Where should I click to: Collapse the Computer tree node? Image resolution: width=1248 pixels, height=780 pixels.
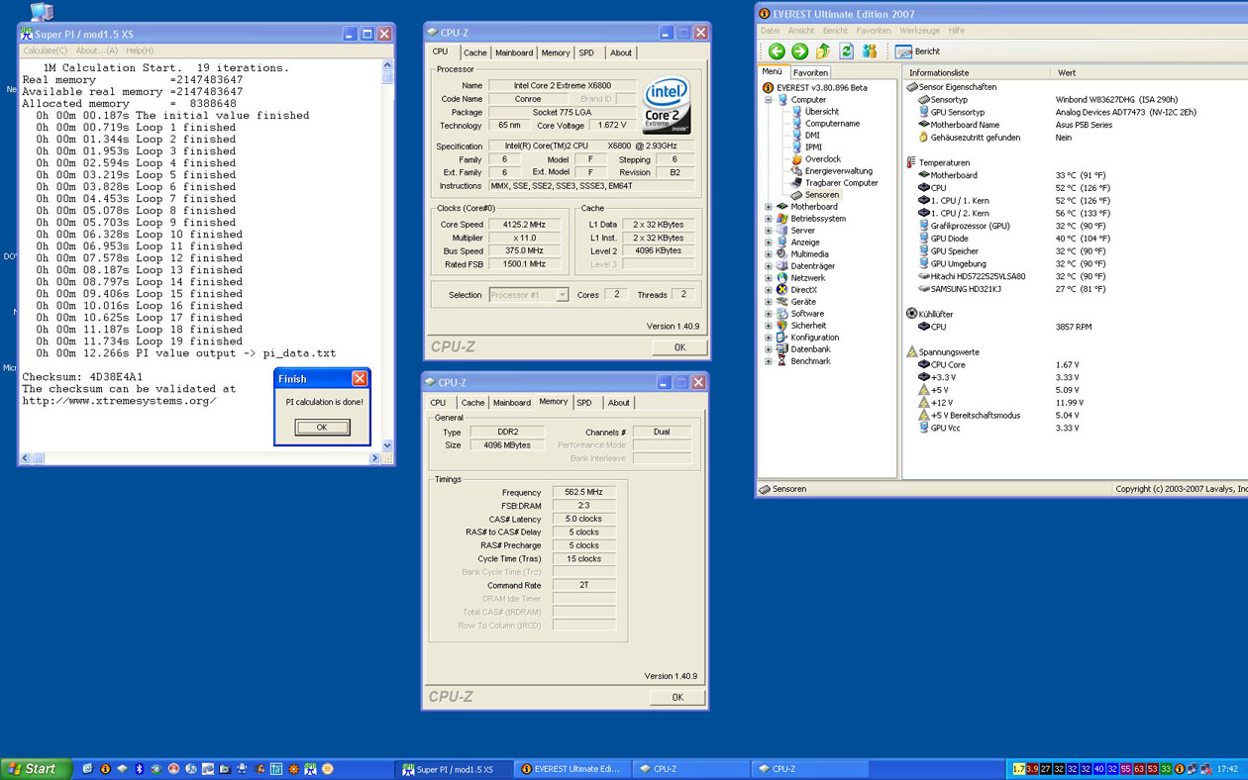(769, 100)
